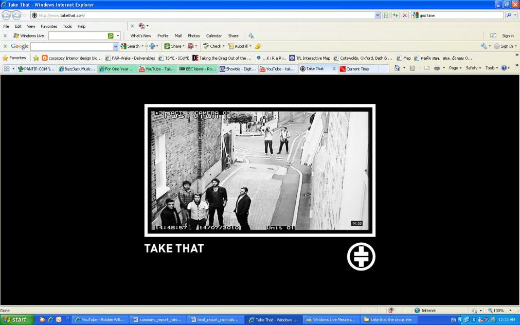Open the Windows Live search options arrow

(x=118, y=35)
